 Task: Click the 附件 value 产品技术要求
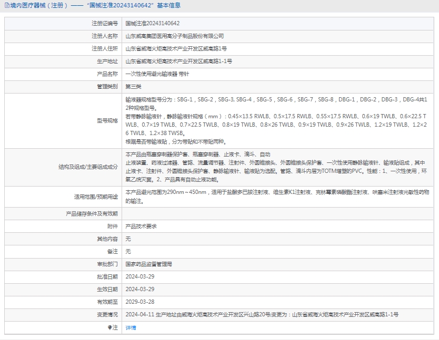(141, 226)
